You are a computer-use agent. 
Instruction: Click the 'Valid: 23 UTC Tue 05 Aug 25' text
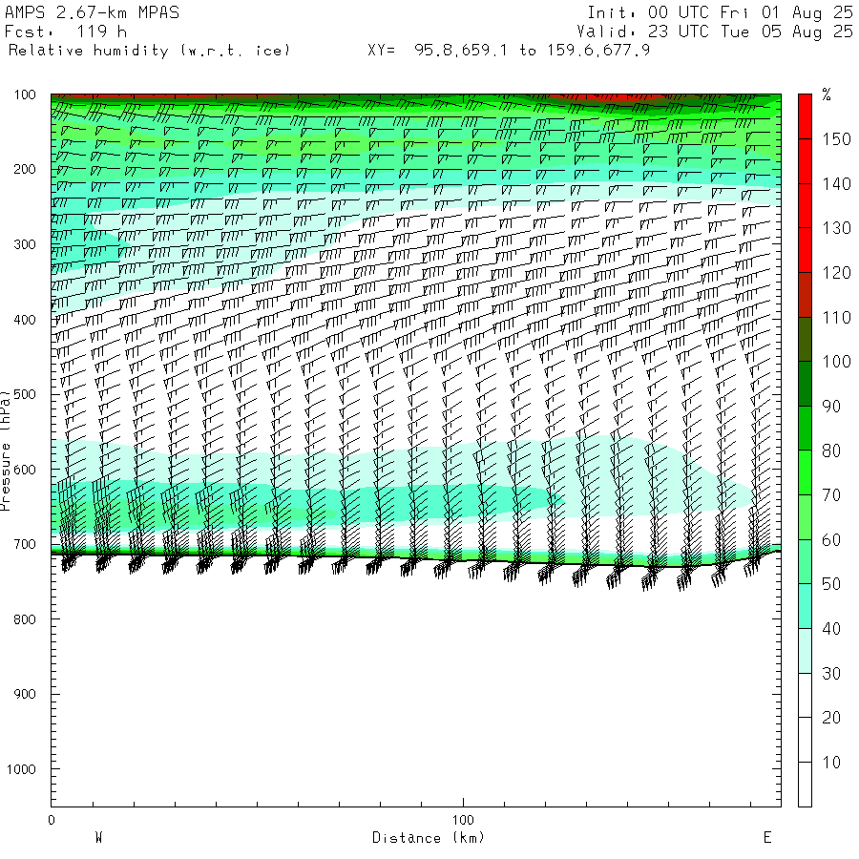tap(715, 31)
